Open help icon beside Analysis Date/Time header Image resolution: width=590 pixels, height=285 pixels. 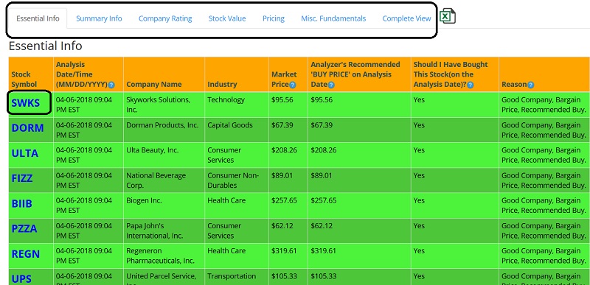coord(111,85)
